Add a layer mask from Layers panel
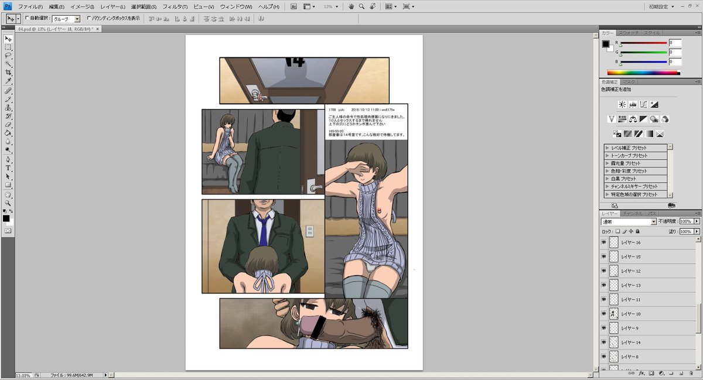Image resolution: width=703 pixels, height=380 pixels. coord(651,372)
